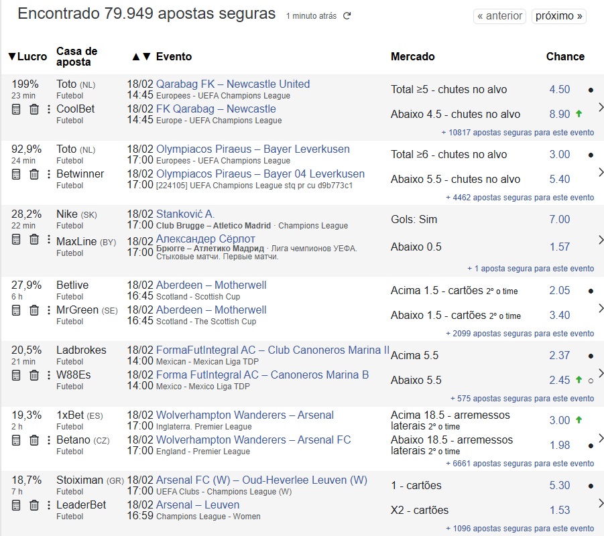The width and height of the screenshot is (604, 536).
Task: Open calculator for the 19,3% Wolverhampton – Arsenal row
Action: point(16,440)
